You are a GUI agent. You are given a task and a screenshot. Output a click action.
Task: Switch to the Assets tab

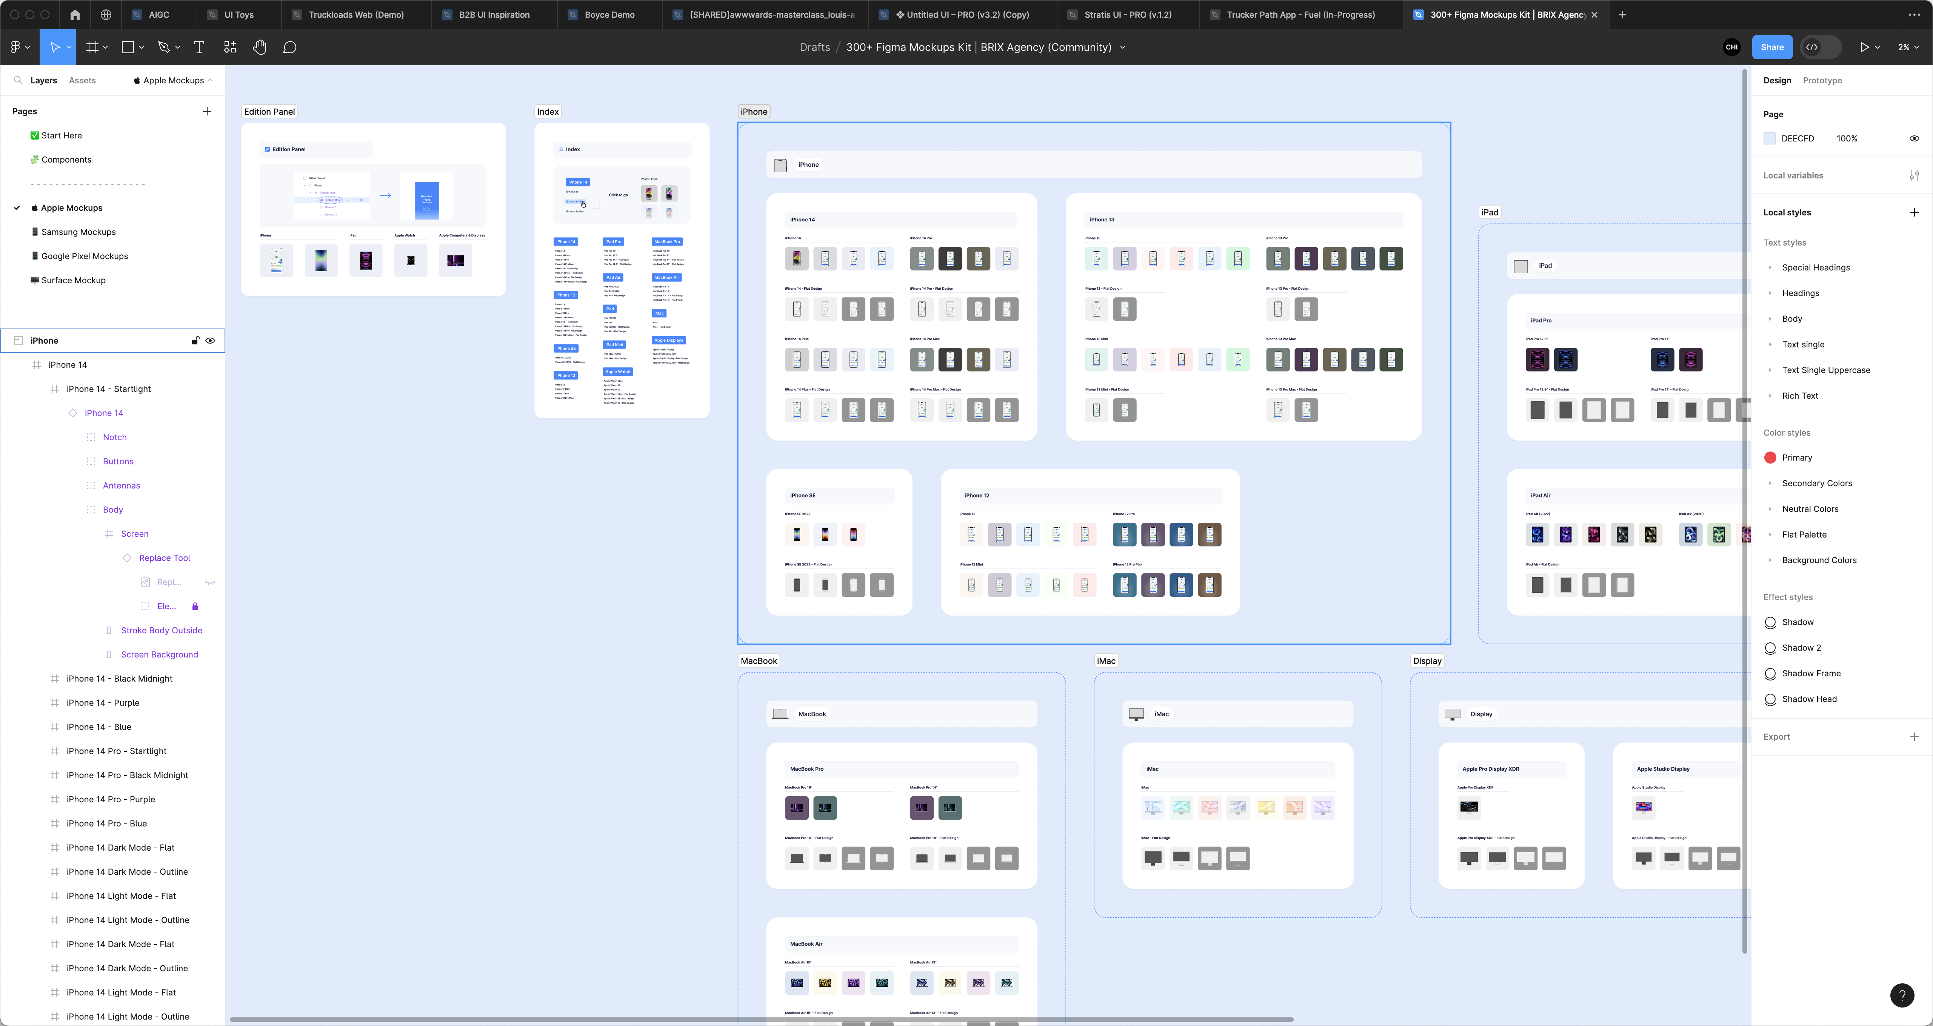tap(82, 80)
